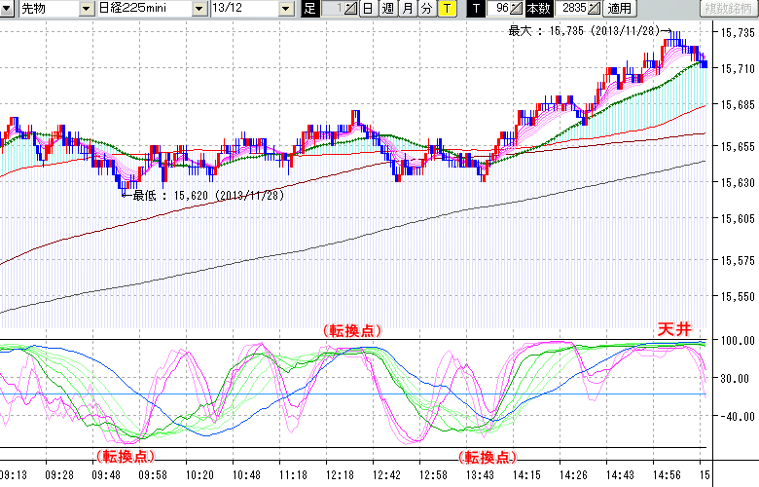Switch to weekly chart with 週 button
The width and height of the screenshot is (759, 487).
(x=388, y=8)
